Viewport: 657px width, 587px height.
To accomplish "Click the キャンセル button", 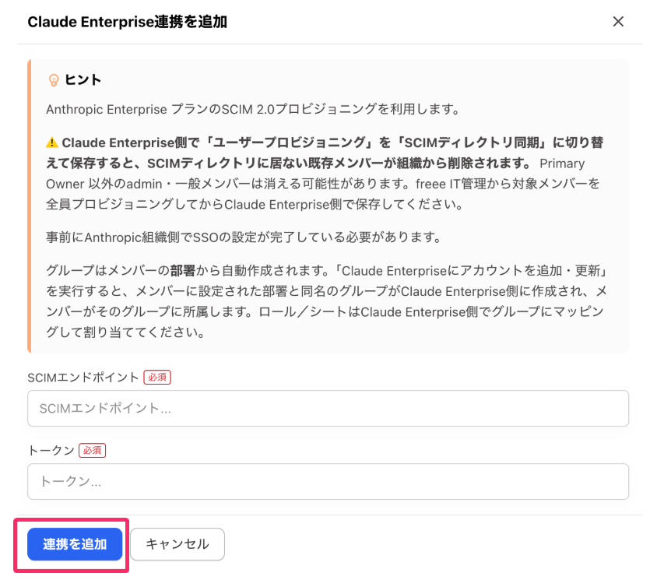I will pyautogui.click(x=177, y=544).
